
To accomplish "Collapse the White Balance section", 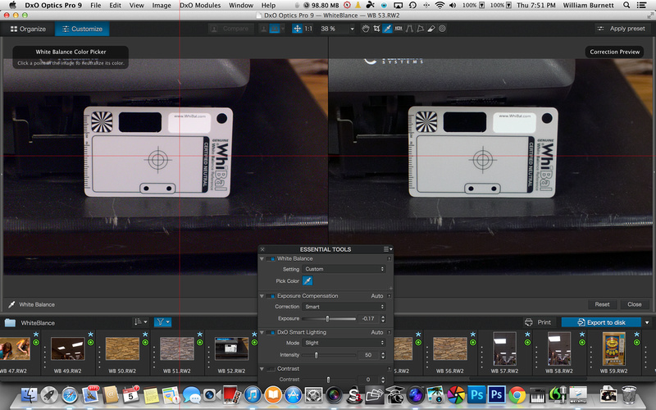I will [x=262, y=258].
